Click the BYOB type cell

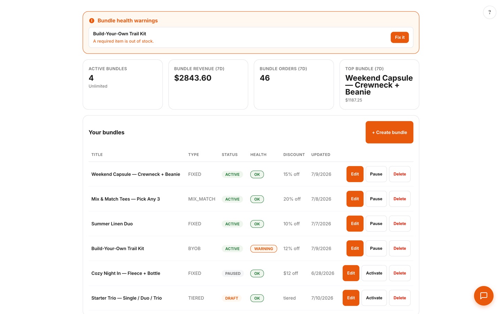click(195, 248)
